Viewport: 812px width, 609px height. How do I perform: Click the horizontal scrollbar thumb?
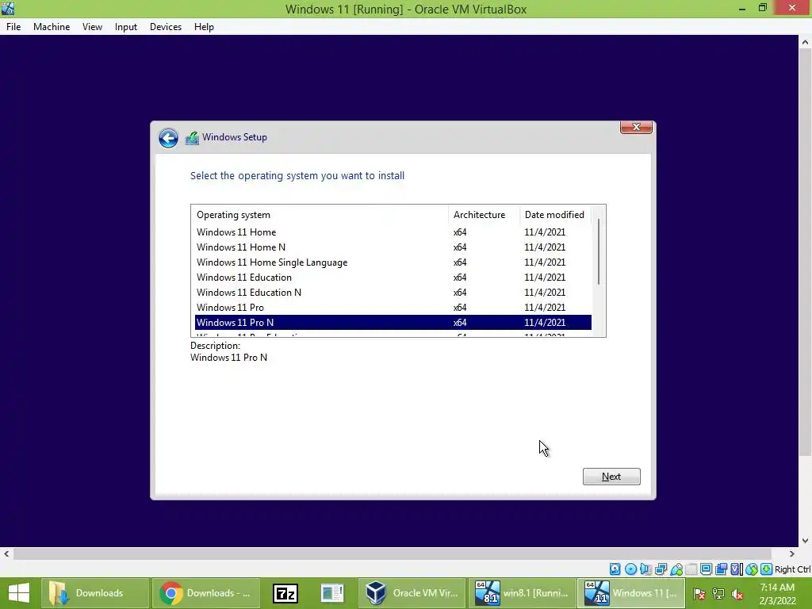pos(393,553)
